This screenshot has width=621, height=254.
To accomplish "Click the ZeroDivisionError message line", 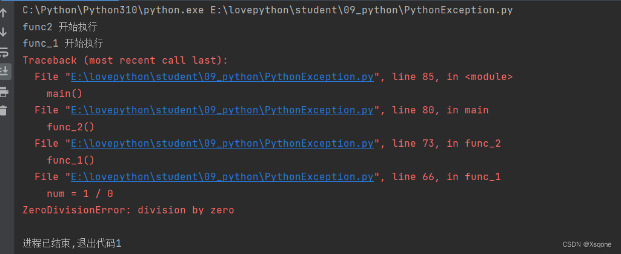I will pos(128,210).
